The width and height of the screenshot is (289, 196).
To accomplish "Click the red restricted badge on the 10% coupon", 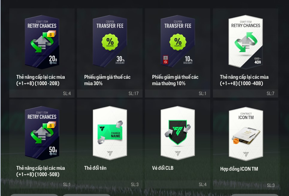I will (x=166, y=60).
